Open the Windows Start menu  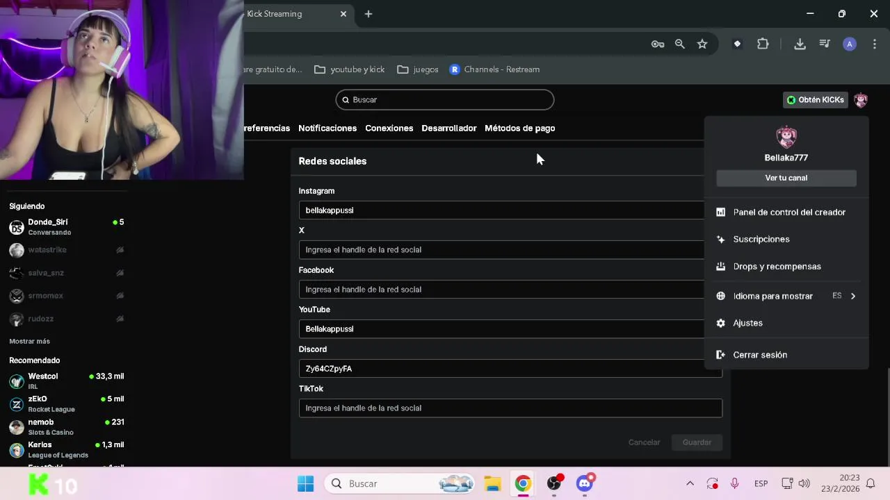pos(305,484)
